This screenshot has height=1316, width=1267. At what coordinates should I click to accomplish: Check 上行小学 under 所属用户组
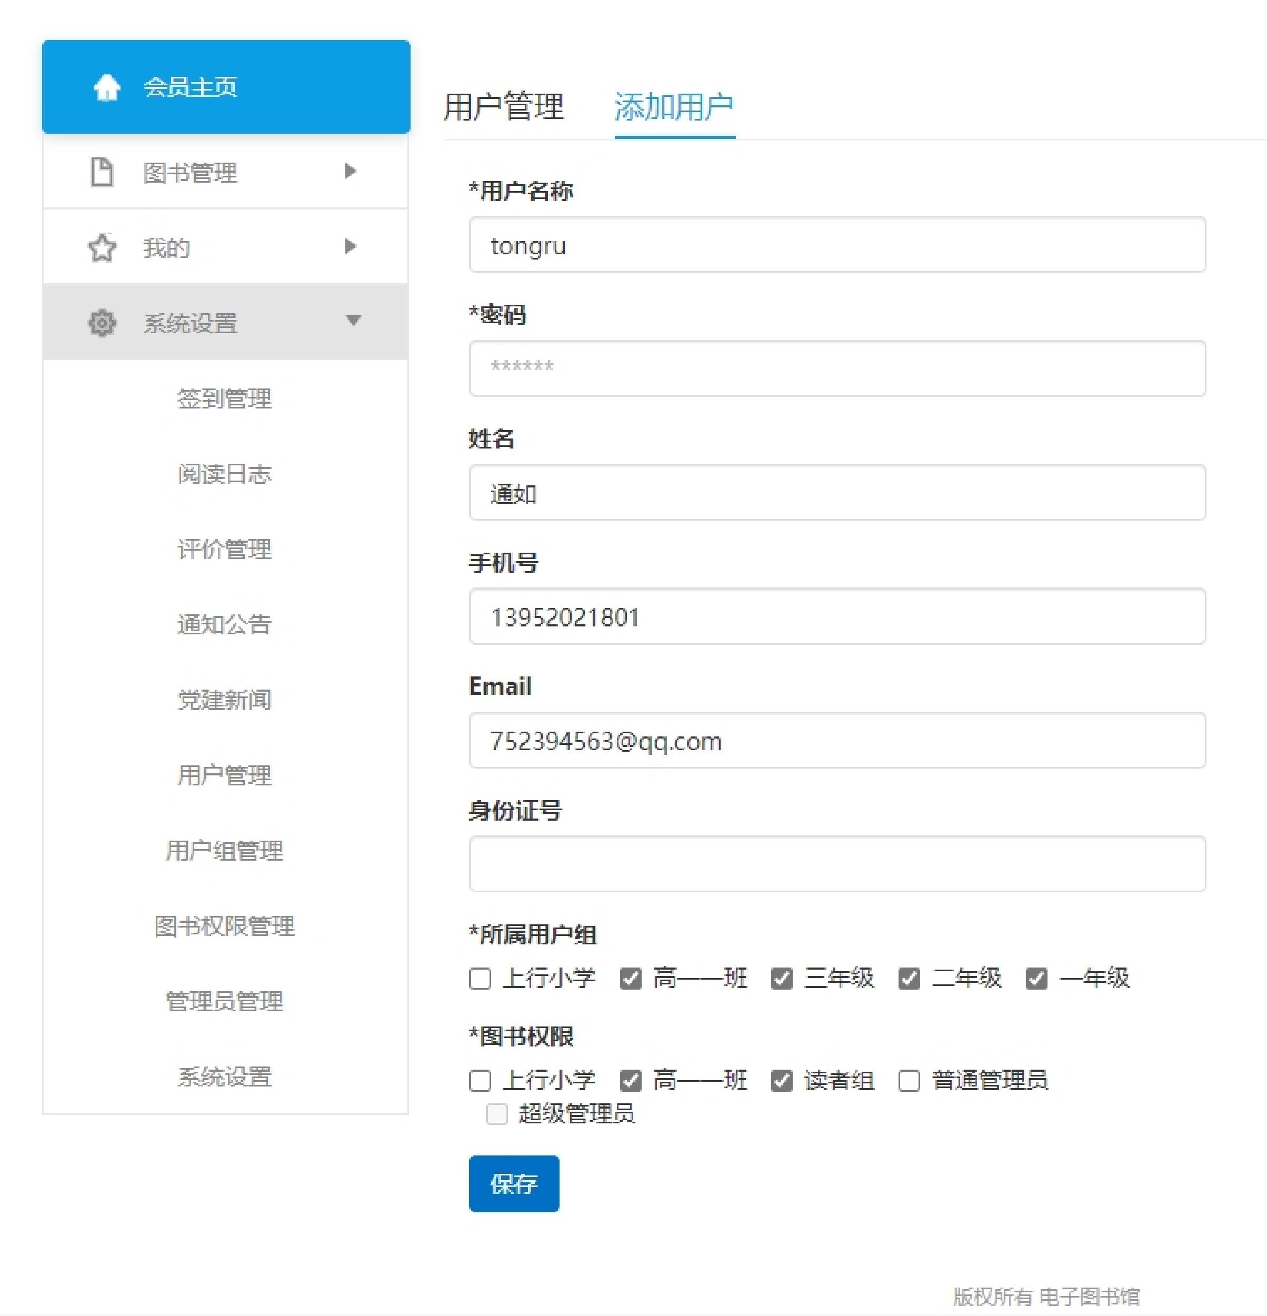point(480,978)
